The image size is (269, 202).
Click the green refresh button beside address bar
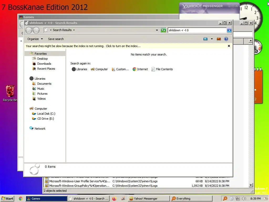pos(163,30)
